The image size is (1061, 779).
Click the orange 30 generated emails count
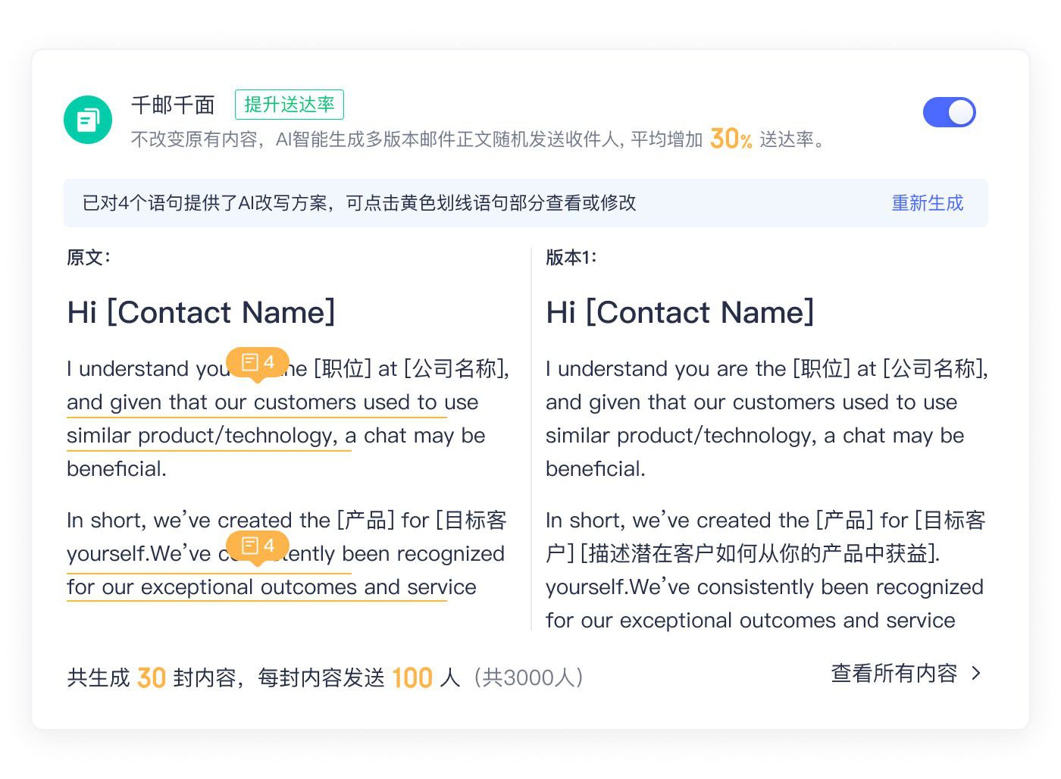tap(152, 677)
